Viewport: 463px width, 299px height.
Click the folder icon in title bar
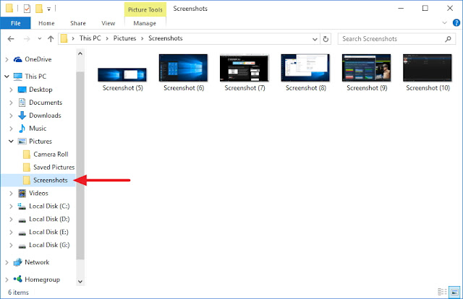pos(9,8)
